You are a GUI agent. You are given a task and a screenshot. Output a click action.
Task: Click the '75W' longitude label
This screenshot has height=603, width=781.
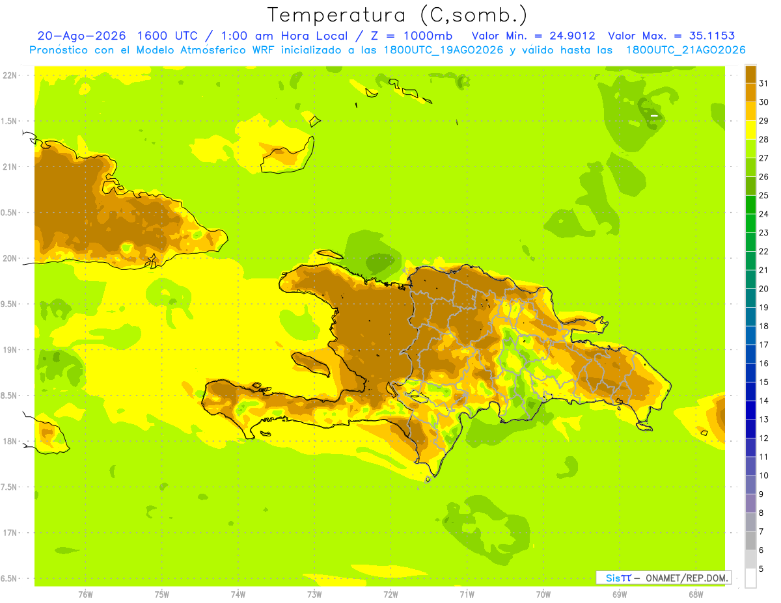click(x=162, y=595)
